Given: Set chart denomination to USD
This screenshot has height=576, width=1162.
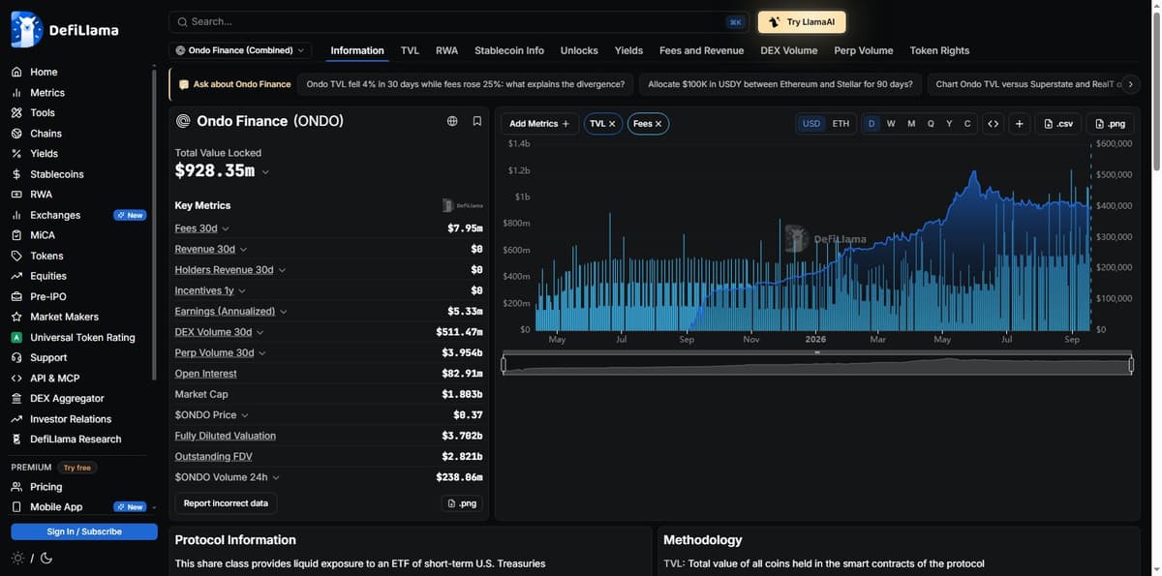Looking at the screenshot, I should [811, 124].
